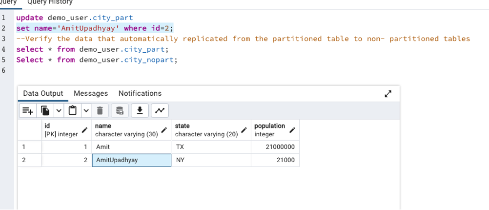Click the Add row icon
This screenshot has height=210, width=489.
[x=27, y=111]
